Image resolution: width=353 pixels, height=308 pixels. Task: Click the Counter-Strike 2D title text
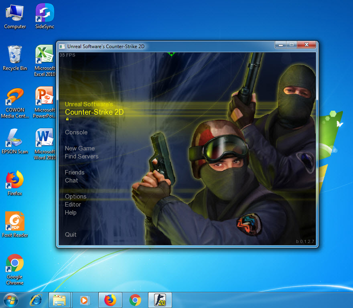pos(94,112)
